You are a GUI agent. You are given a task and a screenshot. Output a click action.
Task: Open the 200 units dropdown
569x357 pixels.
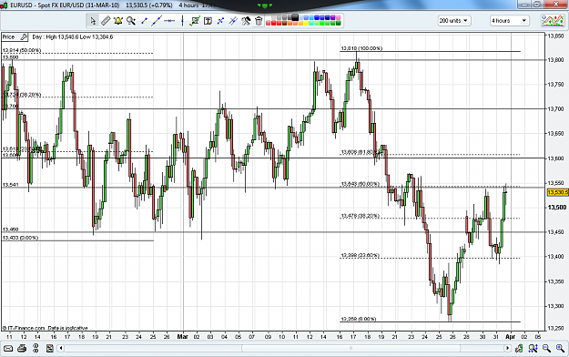click(454, 21)
